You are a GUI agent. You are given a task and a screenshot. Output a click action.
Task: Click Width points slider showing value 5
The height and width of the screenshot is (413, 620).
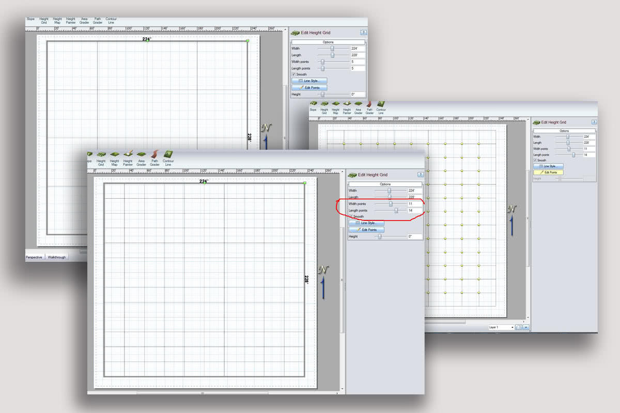point(323,61)
